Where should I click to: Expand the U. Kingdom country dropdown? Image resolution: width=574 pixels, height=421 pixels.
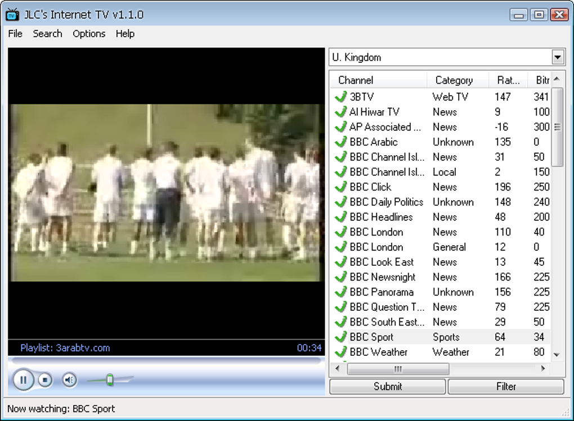557,57
